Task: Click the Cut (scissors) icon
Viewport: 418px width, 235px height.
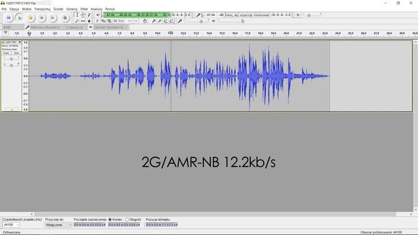Action: tap(97, 21)
